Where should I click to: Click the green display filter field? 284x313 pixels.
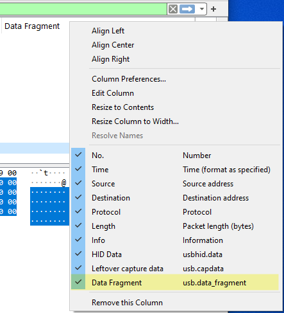[83, 9]
